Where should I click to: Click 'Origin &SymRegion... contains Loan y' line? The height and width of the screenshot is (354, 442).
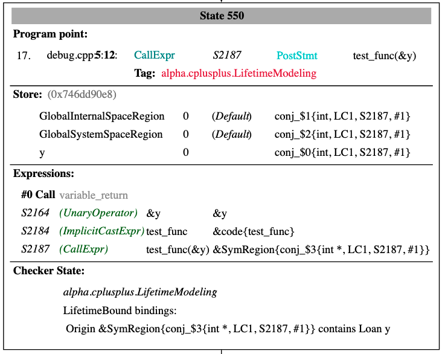point(228,329)
